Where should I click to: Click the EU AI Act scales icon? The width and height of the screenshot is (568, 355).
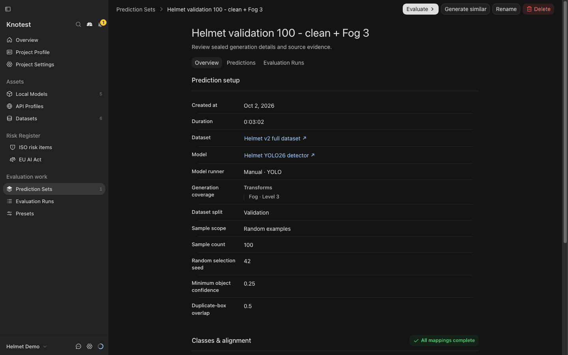click(13, 159)
